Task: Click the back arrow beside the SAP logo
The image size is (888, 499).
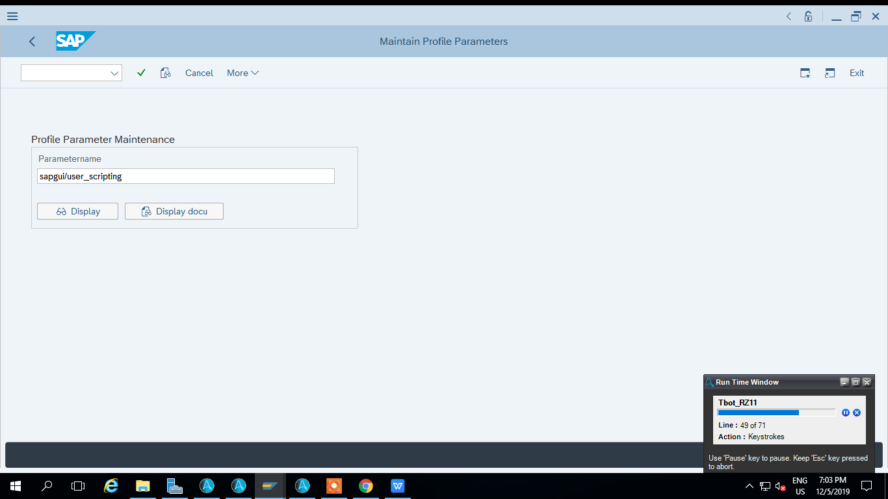Action: pyautogui.click(x=32, y=42)
